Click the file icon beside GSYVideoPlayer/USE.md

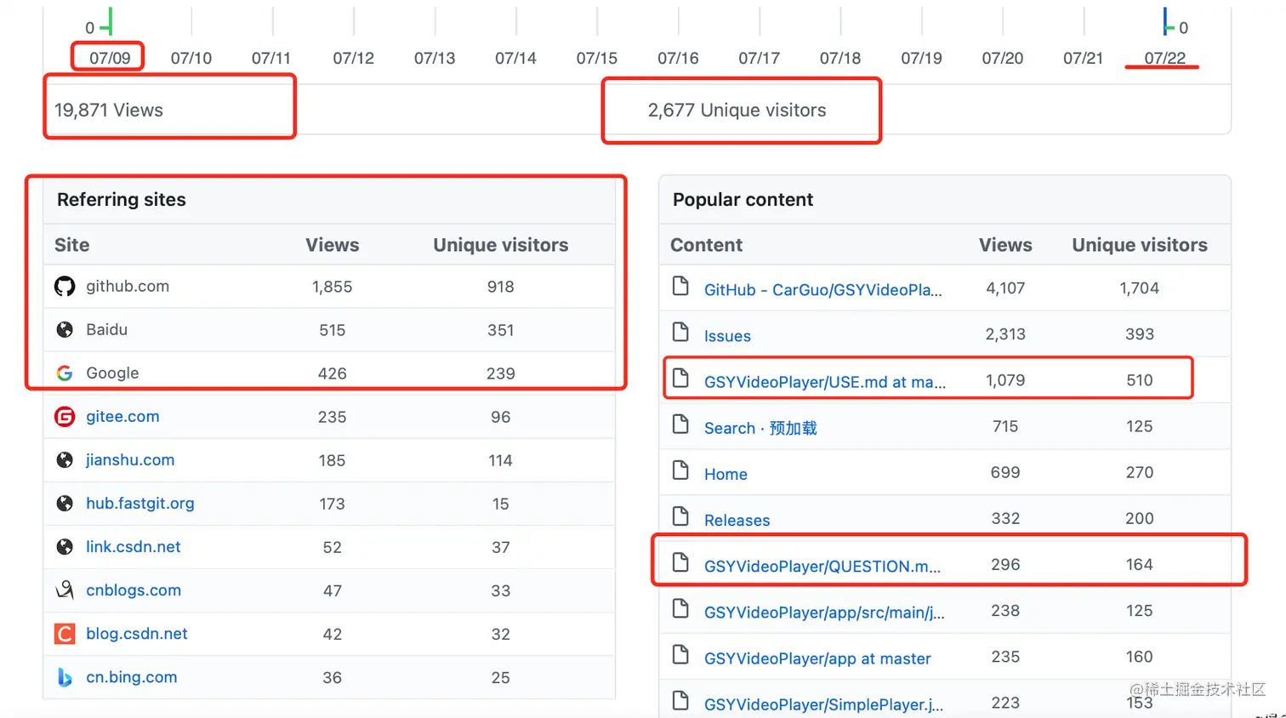coord(680,378)
